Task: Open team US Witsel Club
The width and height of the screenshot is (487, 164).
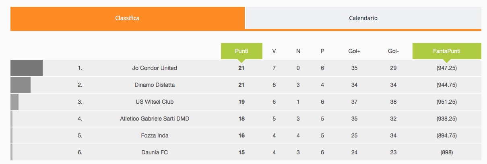Action: pos(155,102)
